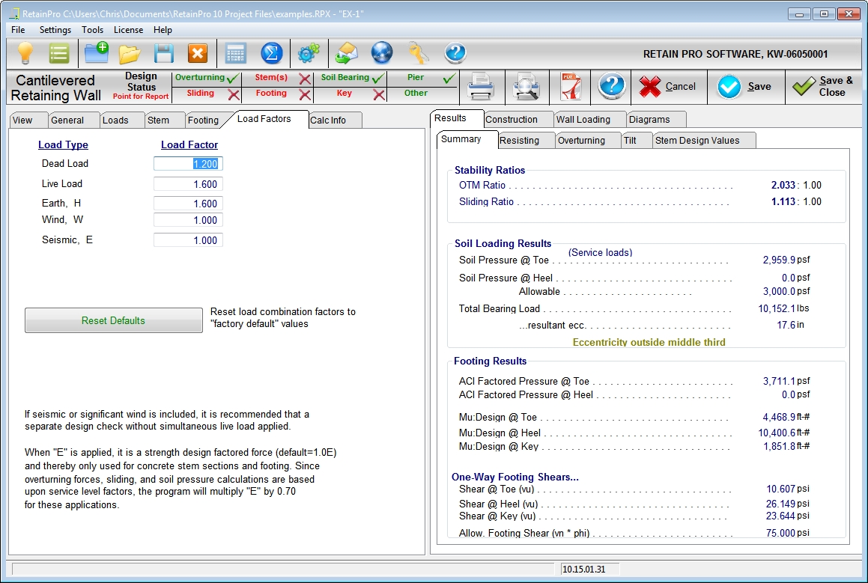This screenshot has height=583, width=868.
Task: Click the Sliding design status indicator
Action: 207,94
